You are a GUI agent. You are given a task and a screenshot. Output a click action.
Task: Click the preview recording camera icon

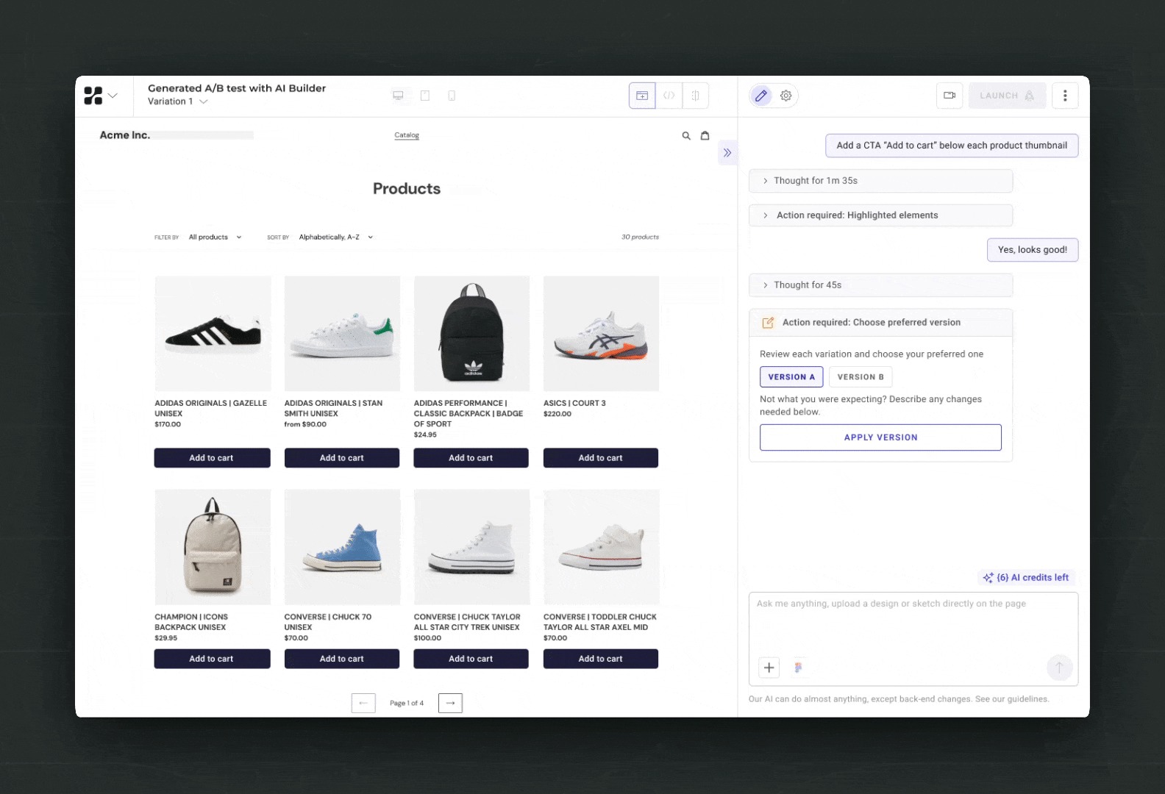point(950,96)
